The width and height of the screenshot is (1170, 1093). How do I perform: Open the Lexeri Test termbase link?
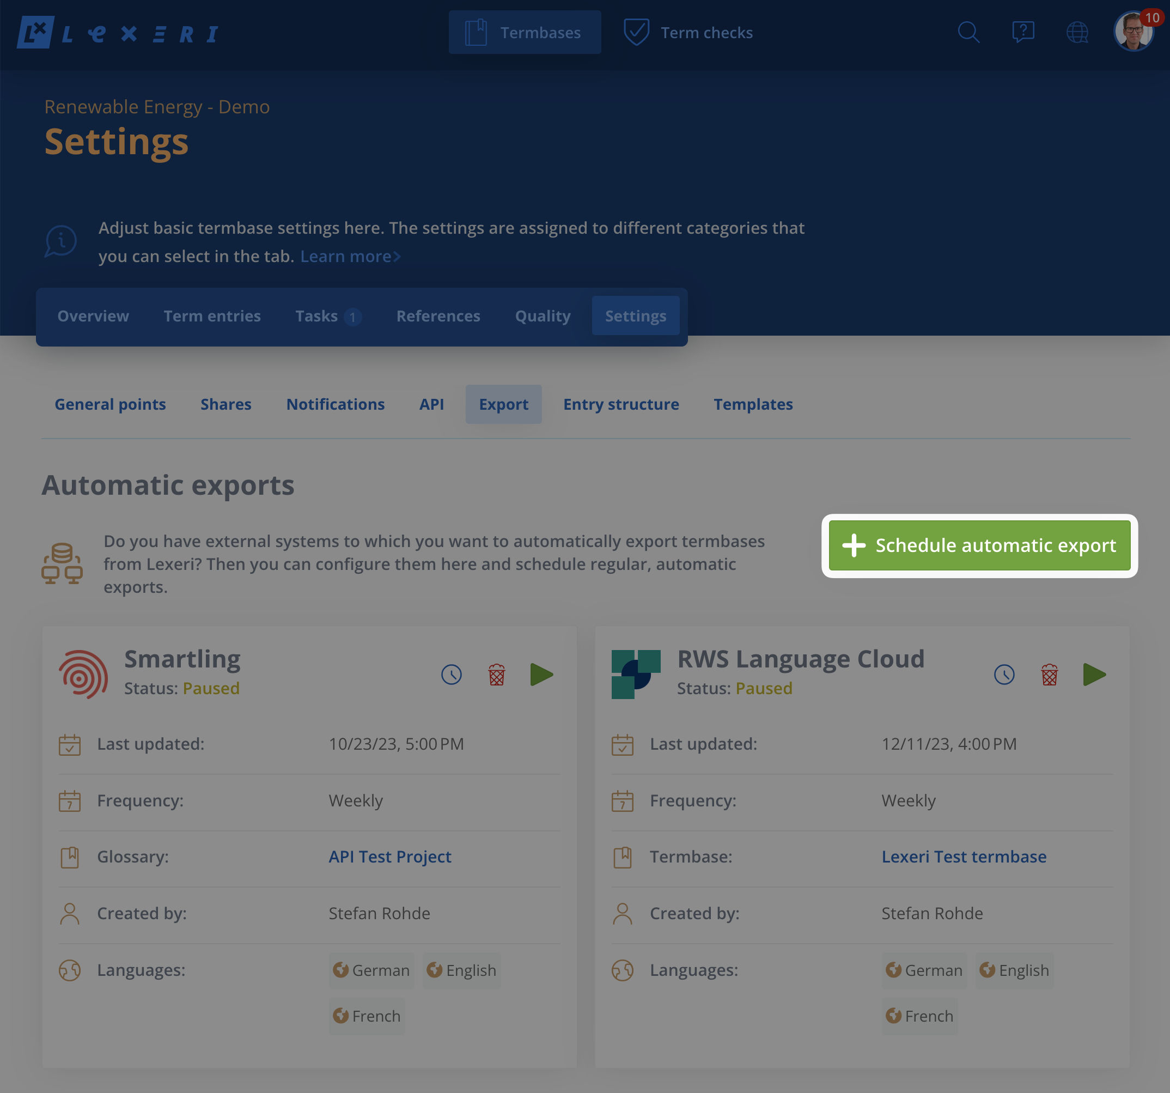click(964, 857)
